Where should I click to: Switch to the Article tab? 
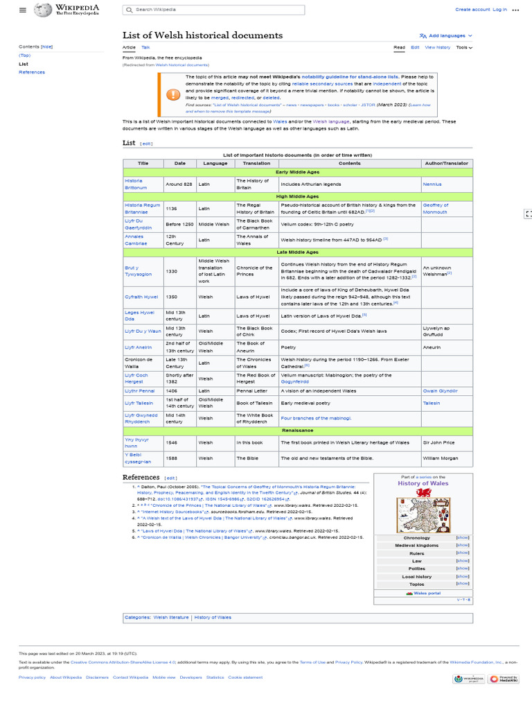pyautogui.click(x=129, y=48)
